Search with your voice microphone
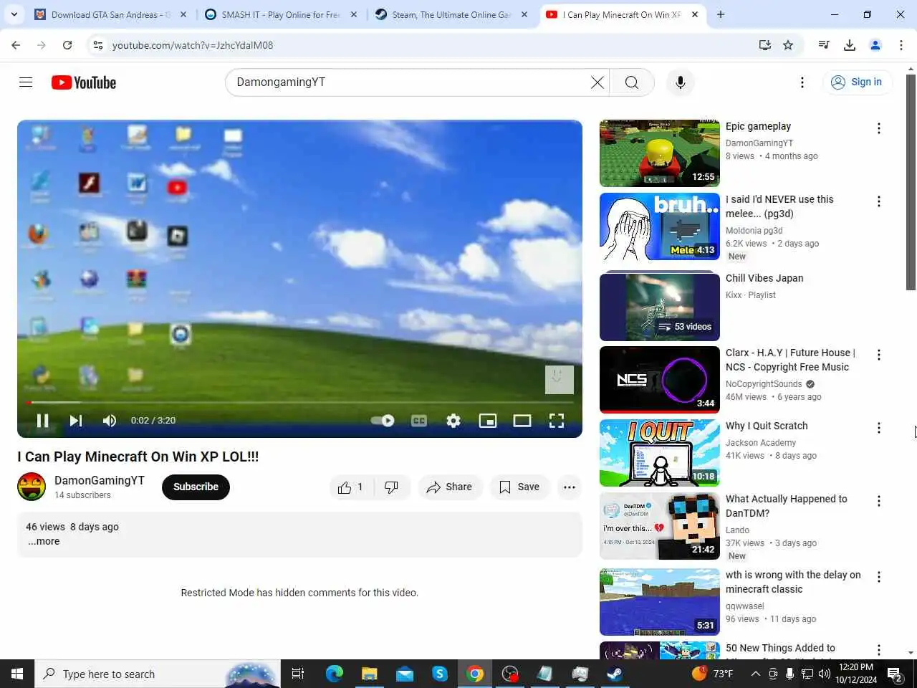Image resolution: width=917 pixels, height=688 pixels. point(681,82)
